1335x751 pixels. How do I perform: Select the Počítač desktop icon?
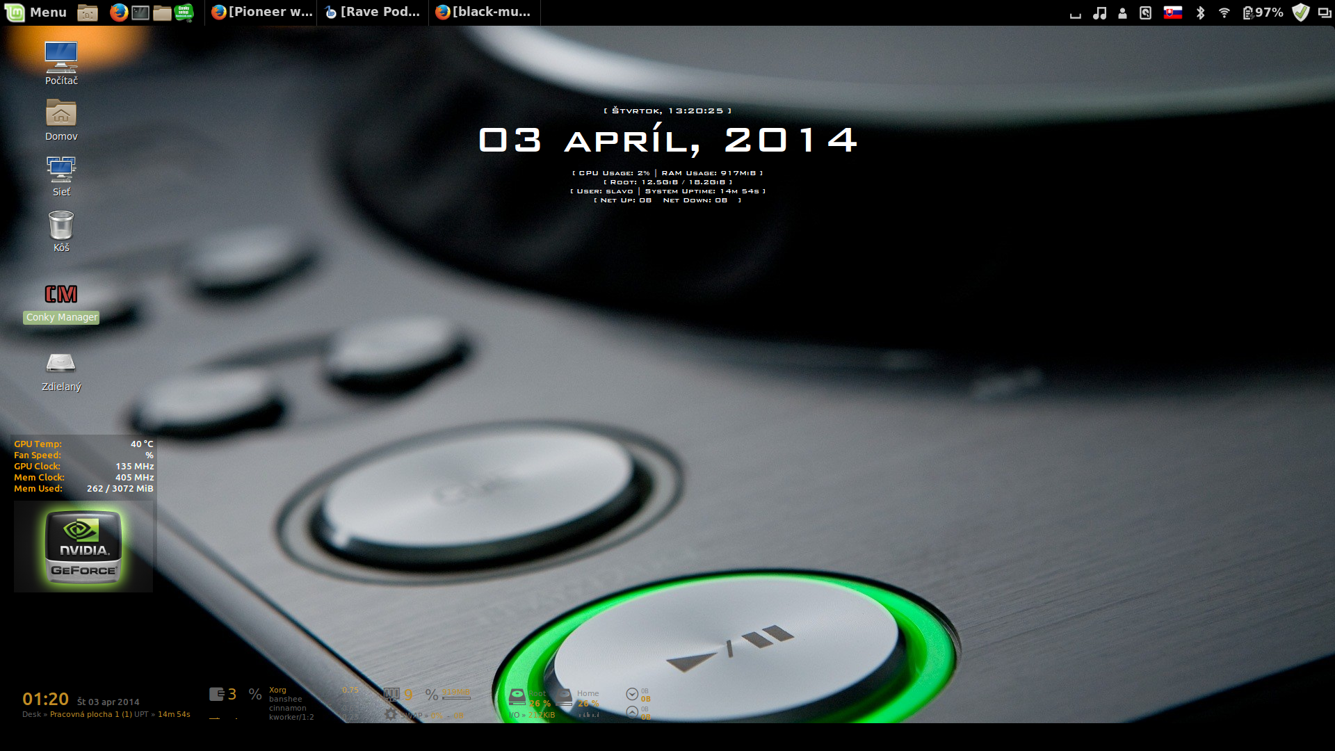coord(61,63)
